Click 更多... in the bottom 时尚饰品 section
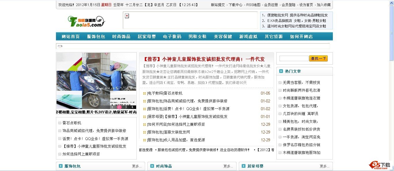The width and height of the screenshot is (394, 171). tap(228, 166)
